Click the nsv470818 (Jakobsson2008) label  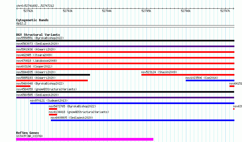(37, 61)
